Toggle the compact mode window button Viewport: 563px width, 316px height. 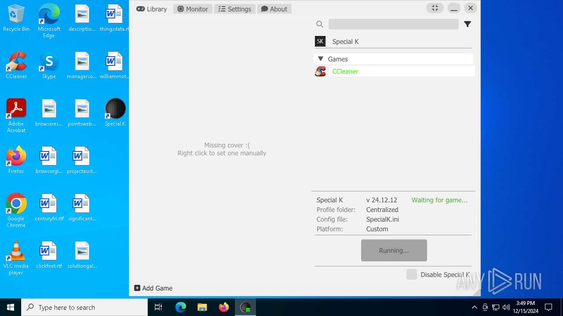pos(435,8)
